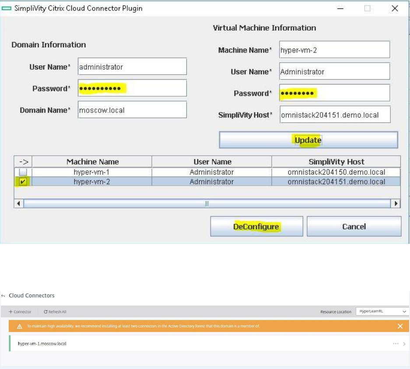Viewport: 410px width, 369px height.
Task: Select the hyper-vm-1 machine name cell
Action: [x=92, y=172]
